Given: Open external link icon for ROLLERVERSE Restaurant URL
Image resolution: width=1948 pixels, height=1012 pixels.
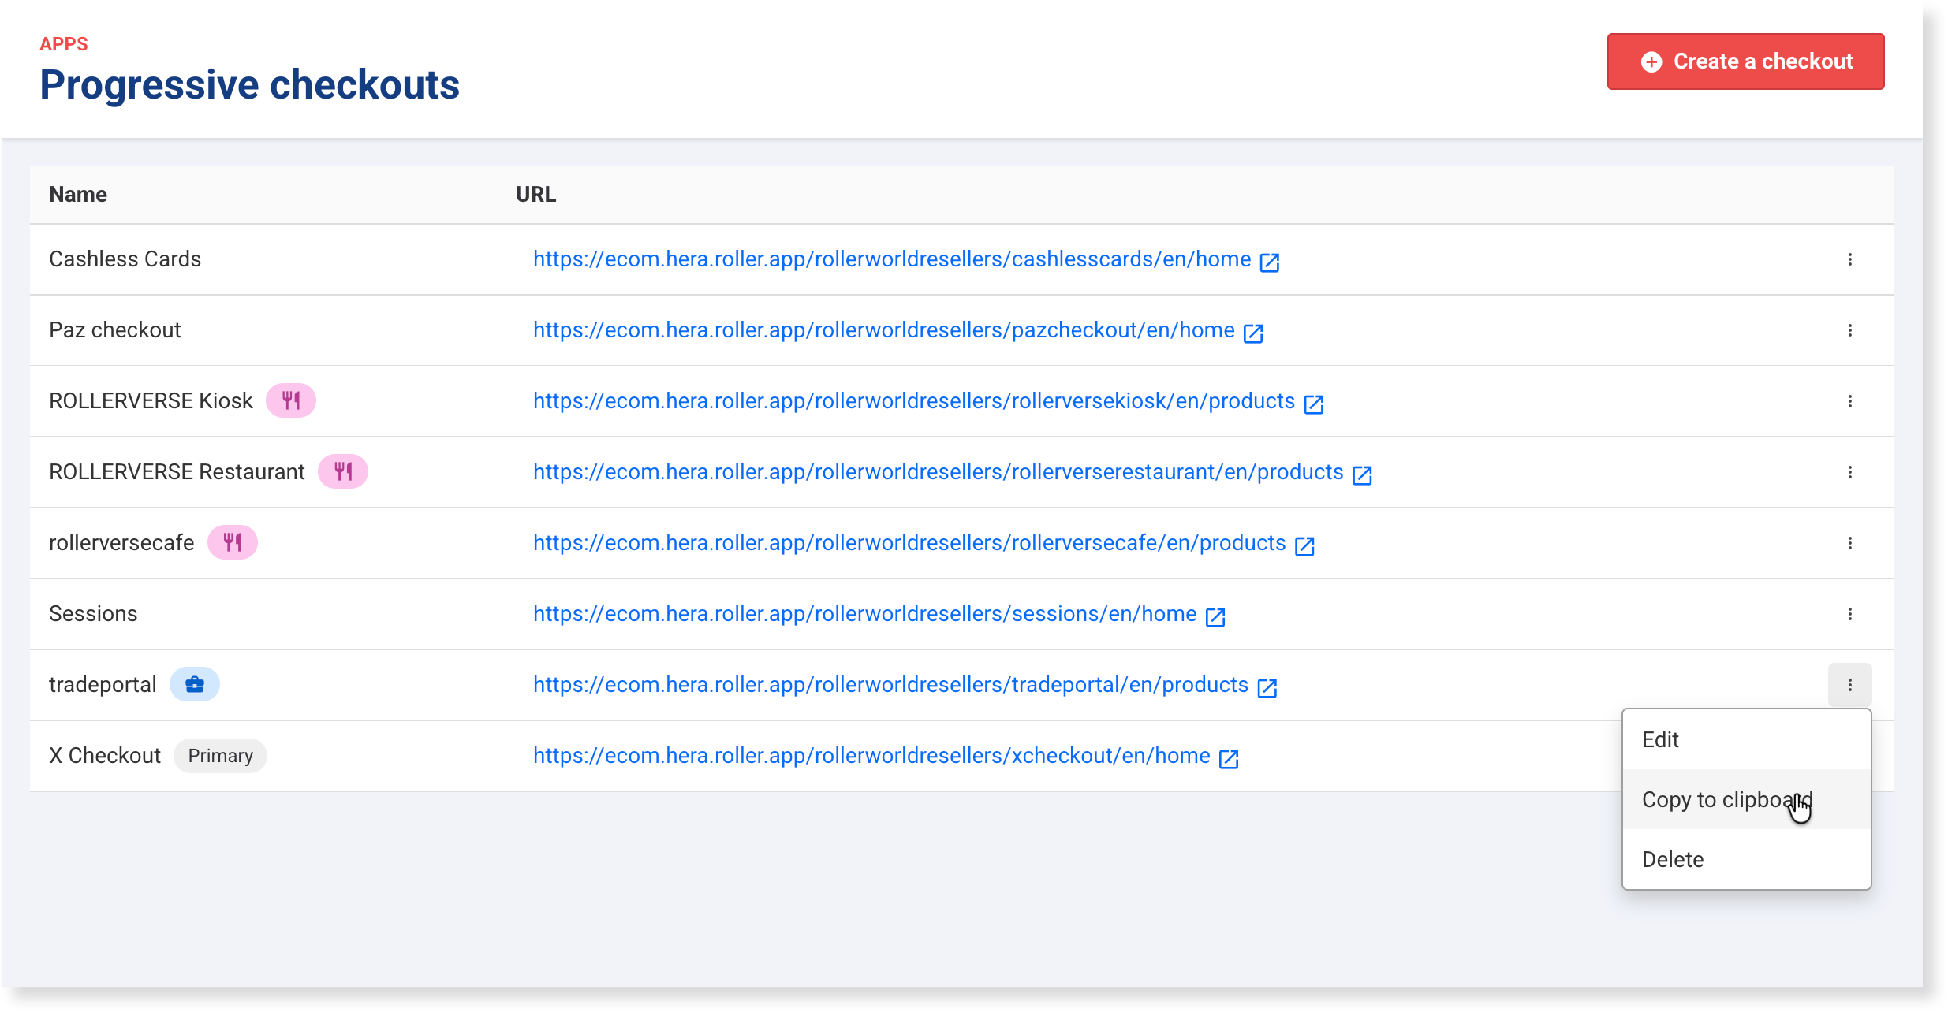Looking at the screenshot, I should pos(1362,474).
